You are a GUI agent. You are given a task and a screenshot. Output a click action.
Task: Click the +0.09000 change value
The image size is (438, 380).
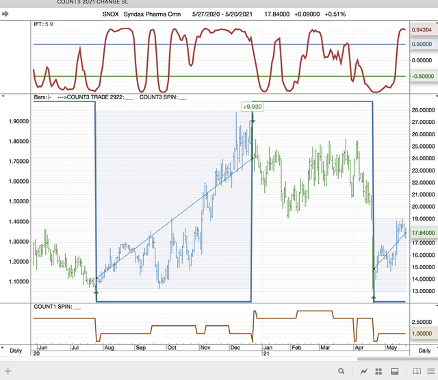307,14
